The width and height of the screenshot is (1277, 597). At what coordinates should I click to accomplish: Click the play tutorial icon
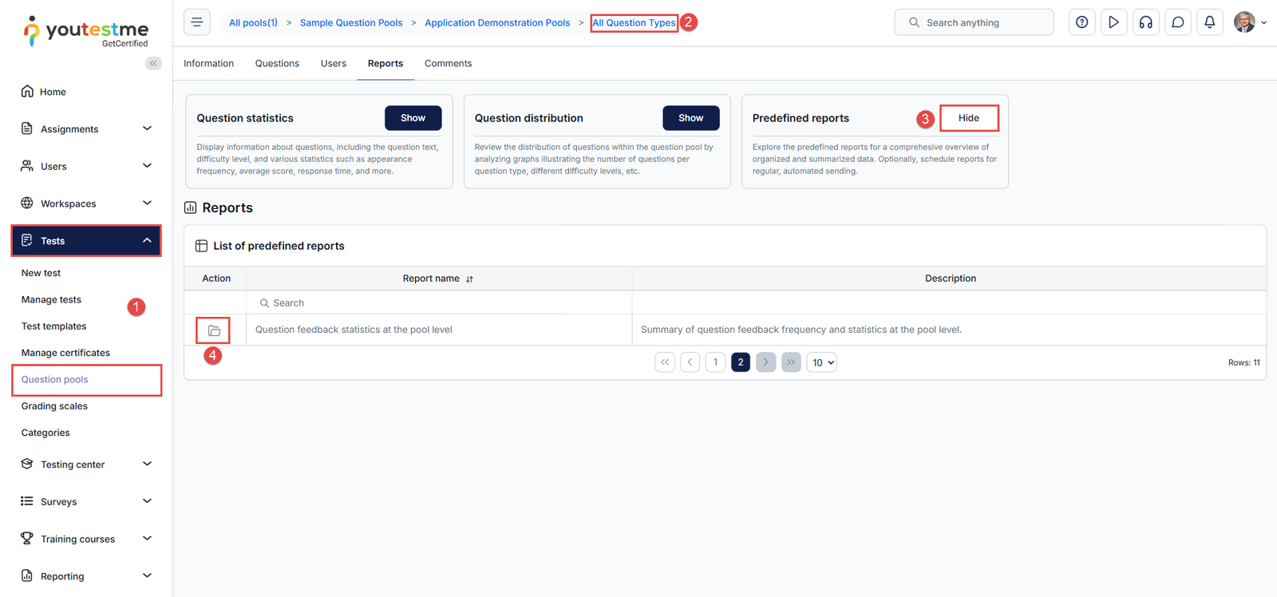1113,22
